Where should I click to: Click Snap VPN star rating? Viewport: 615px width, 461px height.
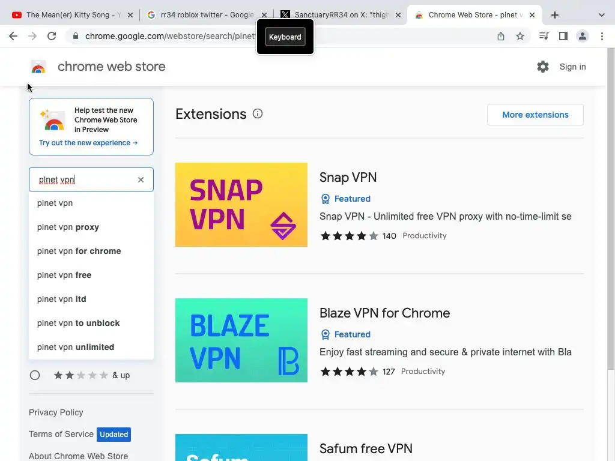[350, 236]
